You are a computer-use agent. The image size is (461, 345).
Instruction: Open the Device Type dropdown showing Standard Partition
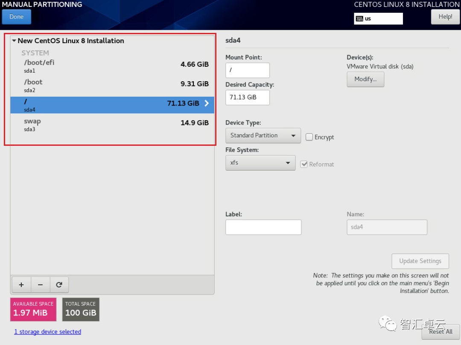[x=263, y=136]
